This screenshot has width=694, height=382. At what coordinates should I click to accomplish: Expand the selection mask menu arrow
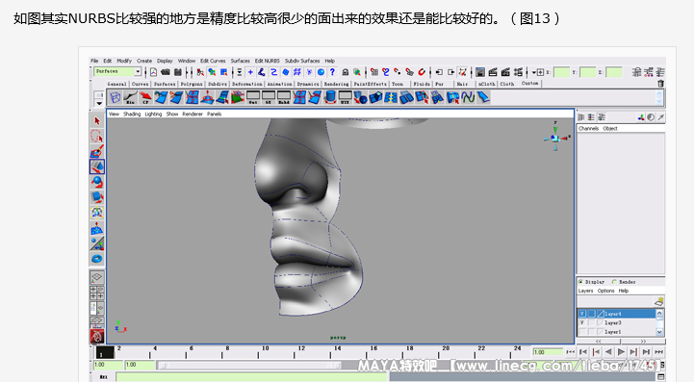coord(239,72)
